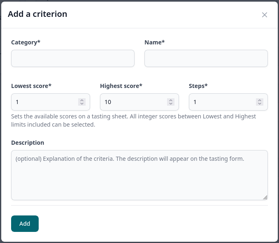Lower Steps value with down arrow
This screenshot has width=279, height=243.
click(x=260, y=104)
